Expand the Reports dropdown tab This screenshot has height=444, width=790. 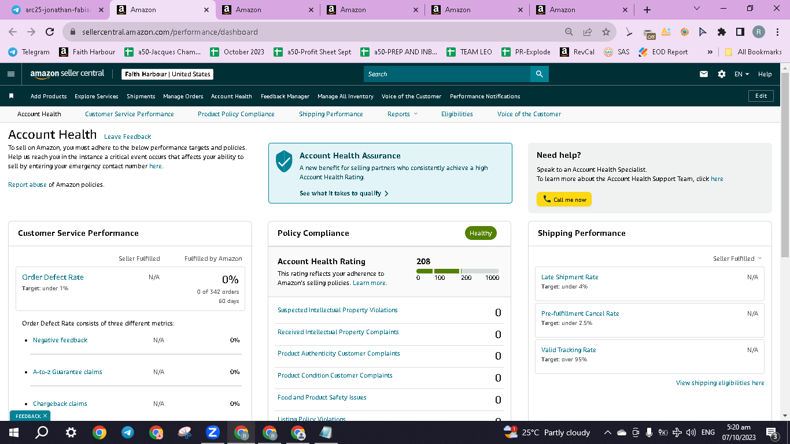click(403, 114)
